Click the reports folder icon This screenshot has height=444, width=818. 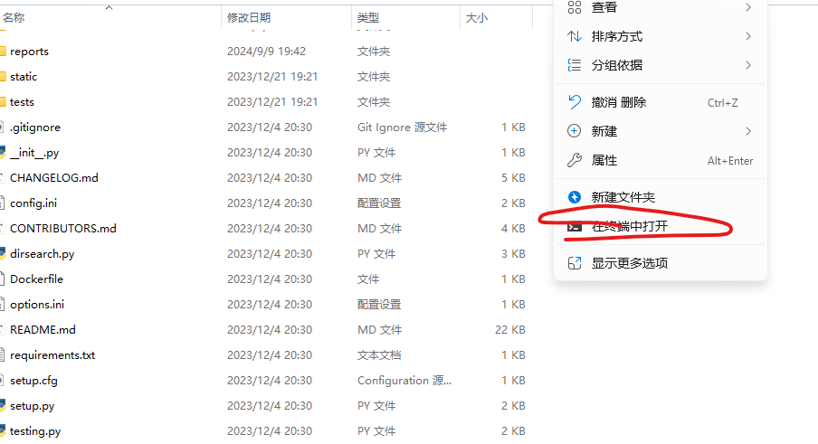[3, 51]
